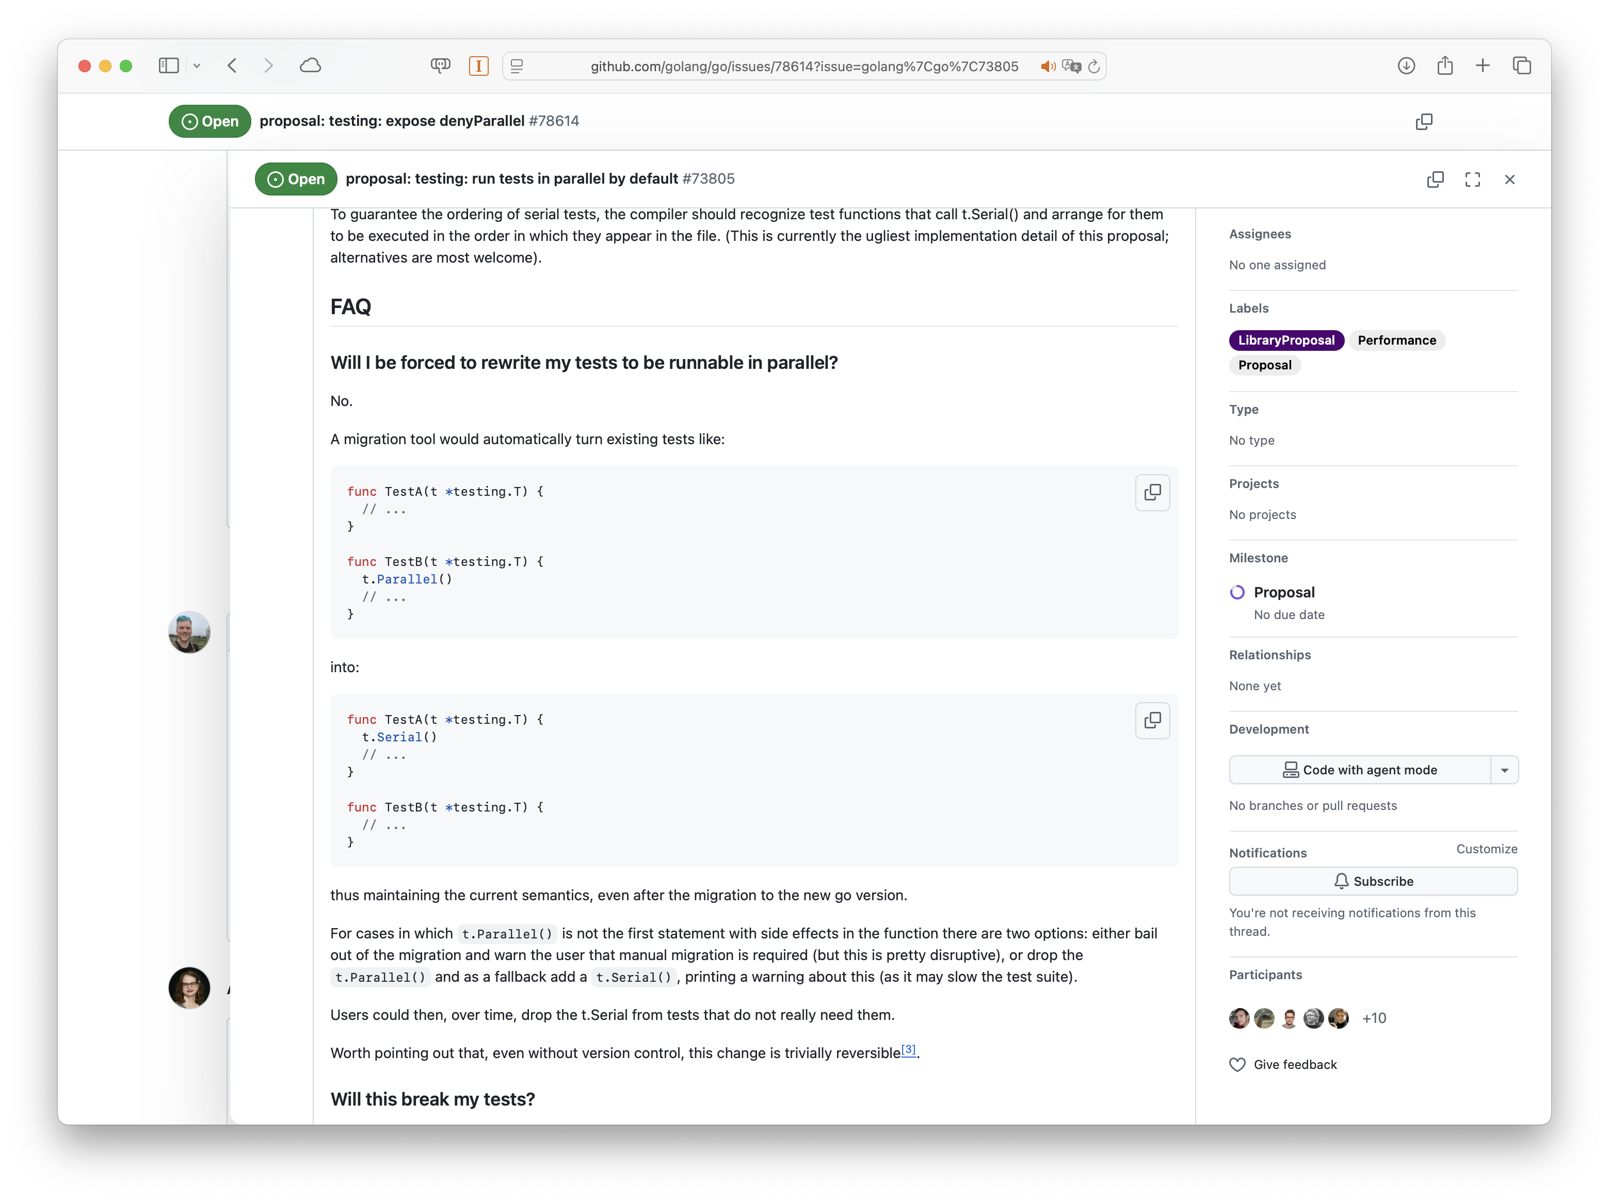Expand Code with agent mode dropdown arrow
Image resolution: width=1609 pixels, height=1201 pixels.
point(1504,770)
